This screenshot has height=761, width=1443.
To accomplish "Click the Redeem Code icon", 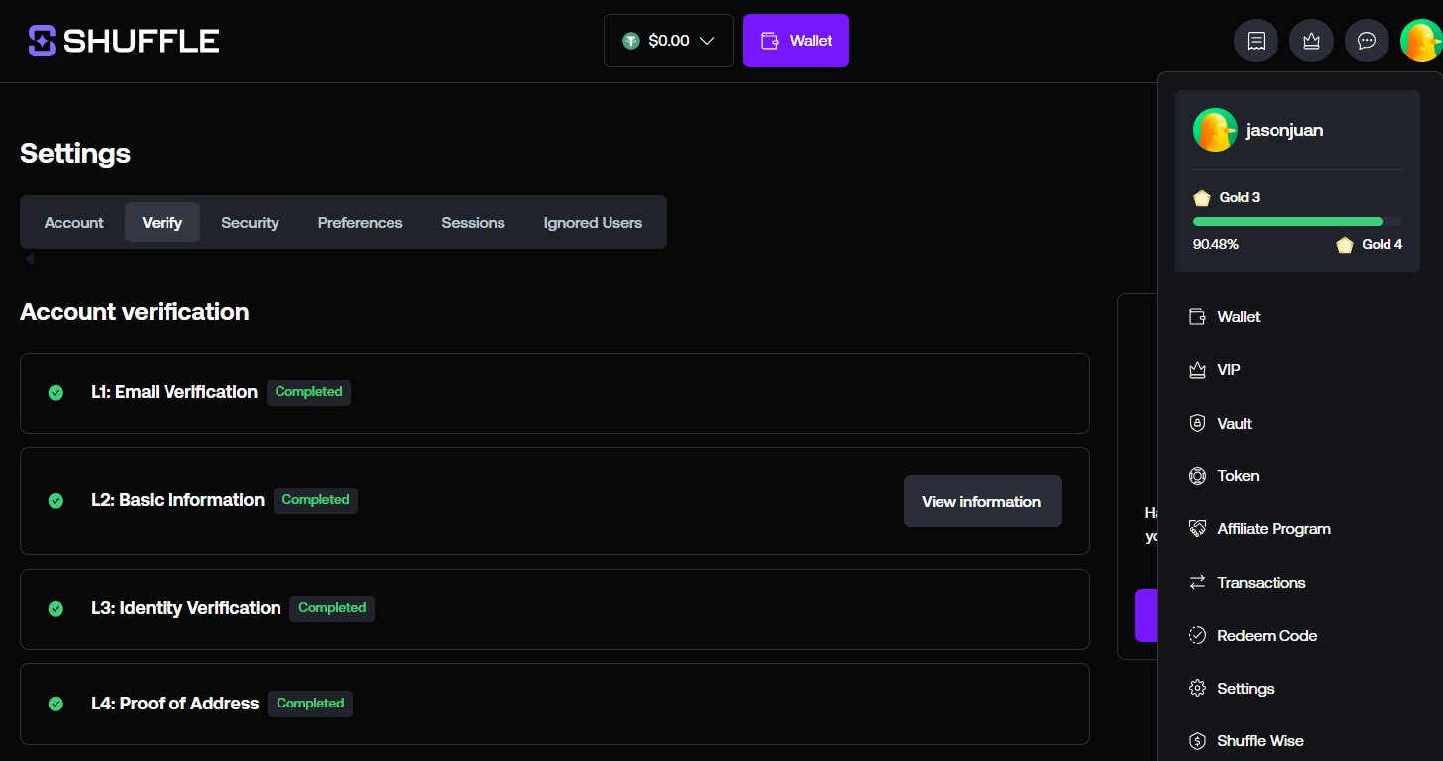I will pyautogui.click(x=1197, y=635).
